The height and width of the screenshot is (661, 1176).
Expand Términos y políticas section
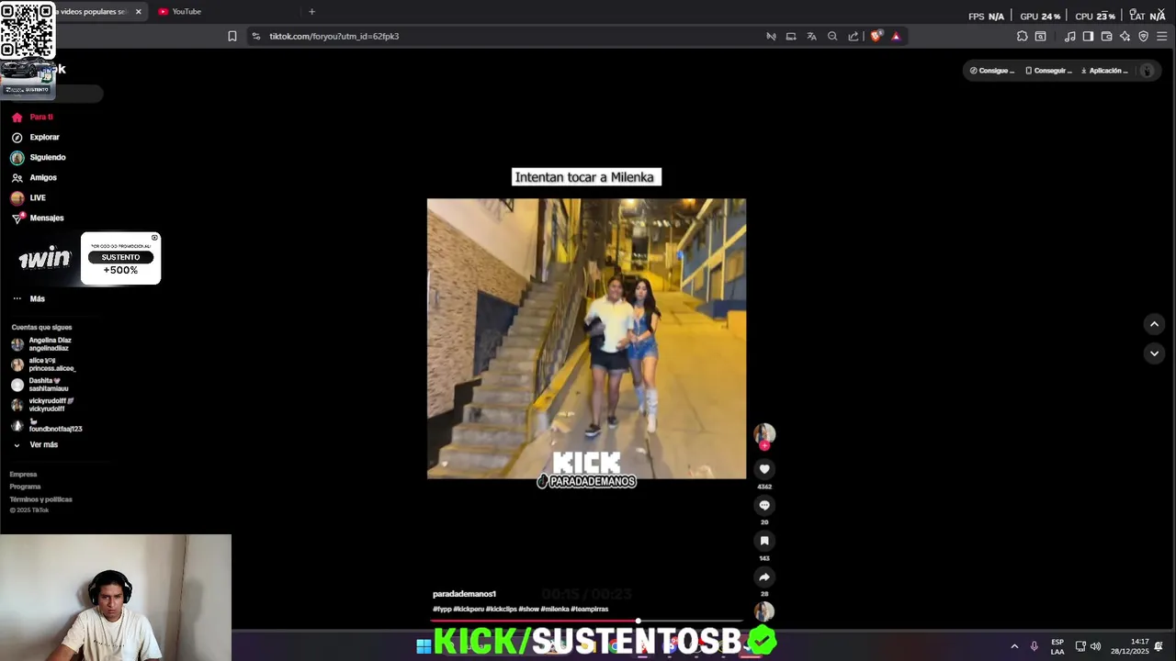(x=40, y=499)
